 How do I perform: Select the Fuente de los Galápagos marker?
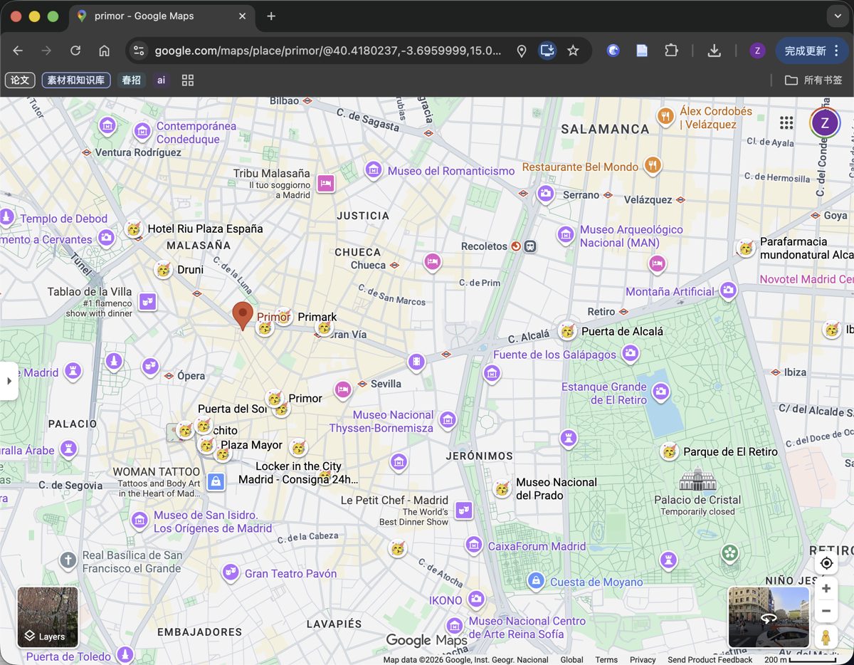pos(630,352)
